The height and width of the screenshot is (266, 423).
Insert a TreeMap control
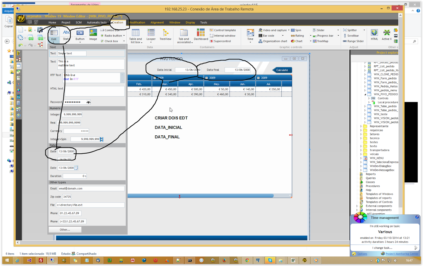point(320,41)
